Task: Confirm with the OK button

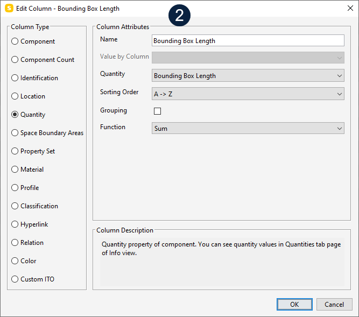Action: tap(294, 305)
